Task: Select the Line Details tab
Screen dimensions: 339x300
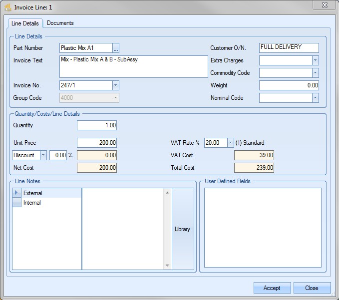Action: tap(25, 23)
